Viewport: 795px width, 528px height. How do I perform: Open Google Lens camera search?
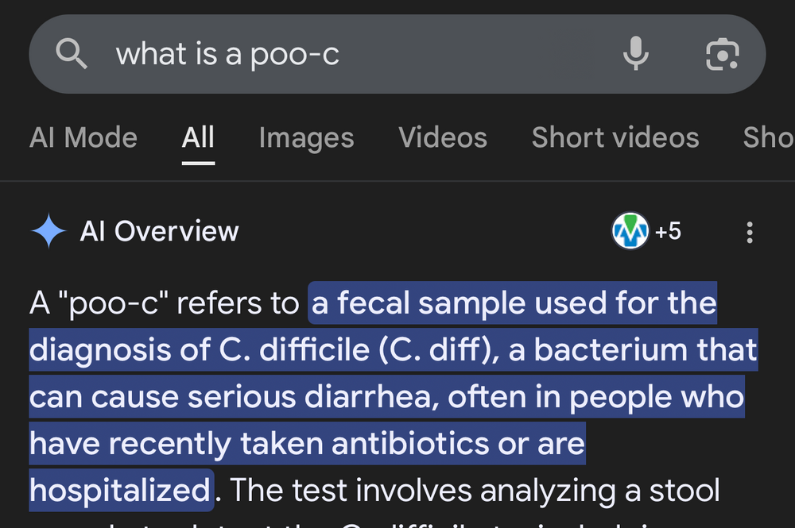pyautogui.click(x=723, y=54)
